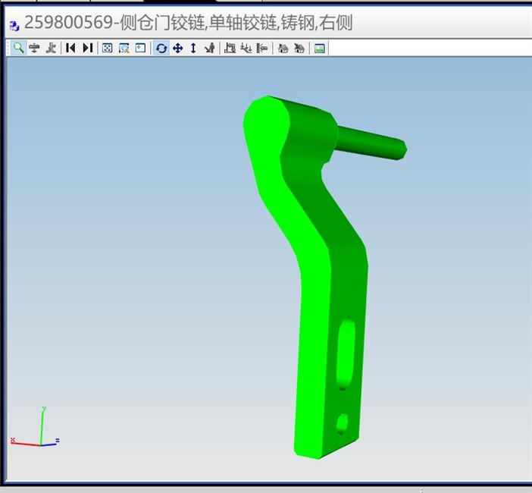This screenshot has height=493, width=532.
Task: Click the first house-shaped view icon
Action: point(283,48)
